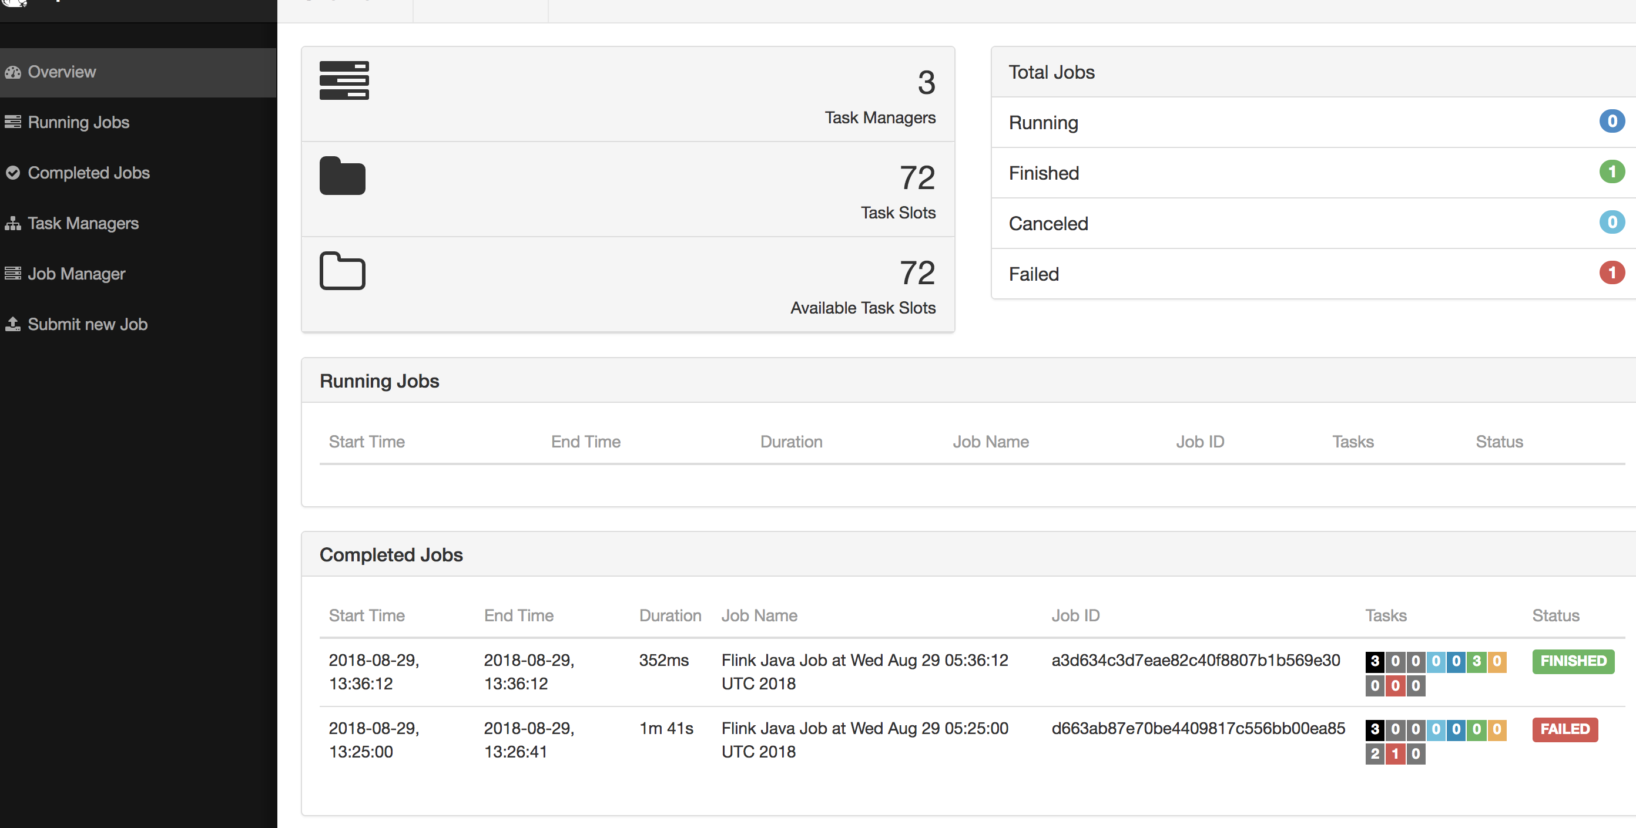Viewport: 1636px width, 828px height.
Task: Click the stacked server icon beside Task Managers count
Action: click(344, 80)
